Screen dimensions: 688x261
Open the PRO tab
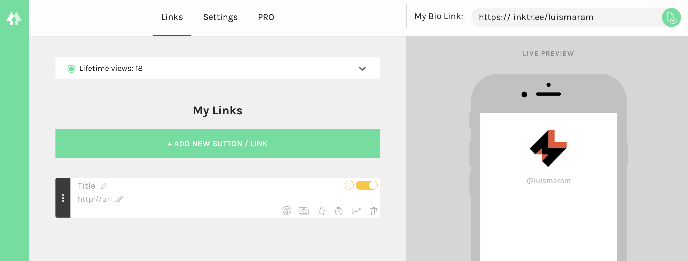coord(266,17)
